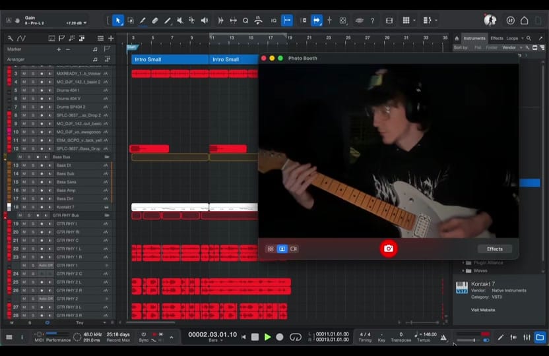Switch to the Instruments browser tab
The image size is (549, 356).
pos(474,38)
